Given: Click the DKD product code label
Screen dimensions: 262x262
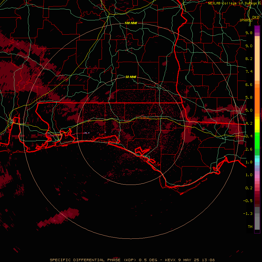Looking at the screenshot, I should tap(256, 17).
